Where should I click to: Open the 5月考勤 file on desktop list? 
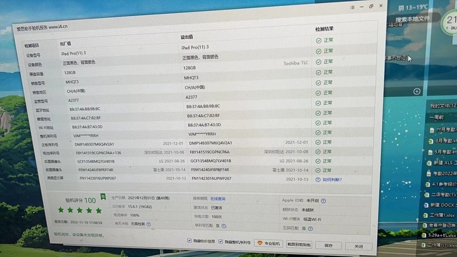point(442,152)
